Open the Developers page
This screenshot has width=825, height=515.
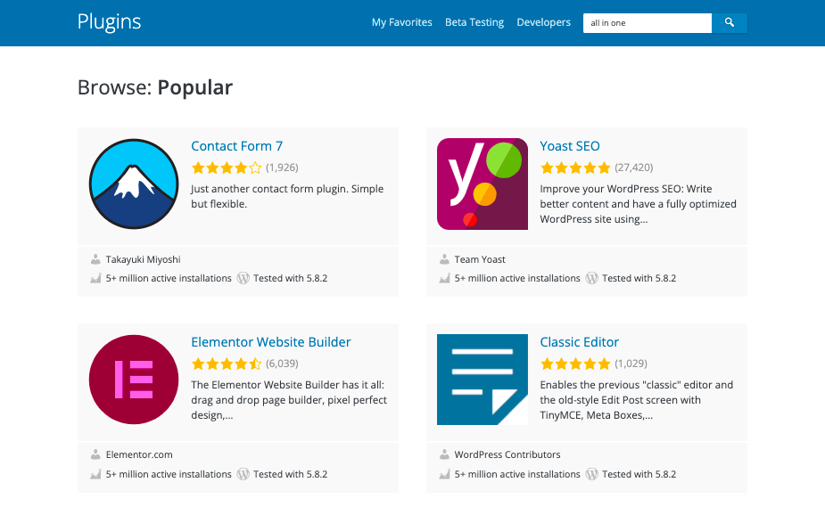point(543,22)
